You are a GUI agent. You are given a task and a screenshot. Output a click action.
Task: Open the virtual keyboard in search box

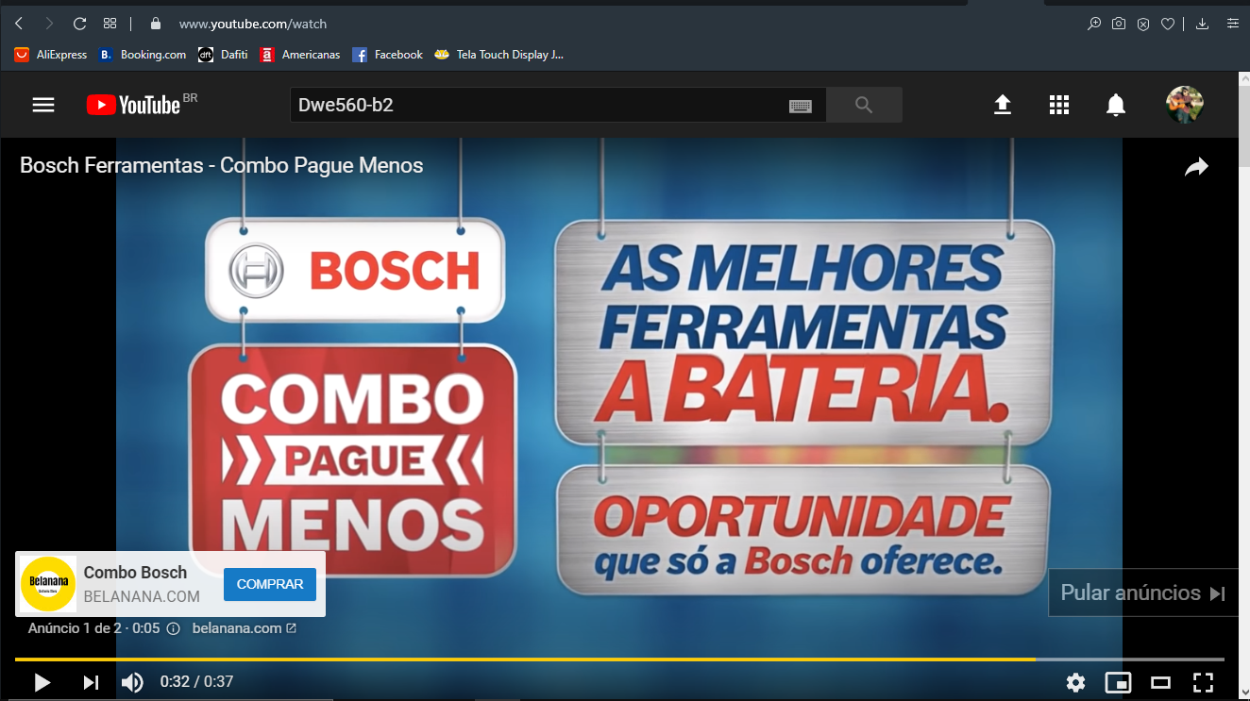coord(801,106)
